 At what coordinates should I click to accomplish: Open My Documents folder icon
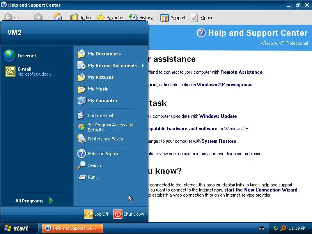coord(82,54)
